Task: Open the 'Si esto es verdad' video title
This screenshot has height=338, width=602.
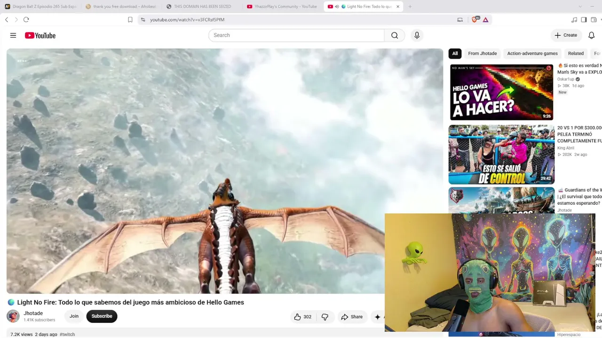Action: (579, 69)
